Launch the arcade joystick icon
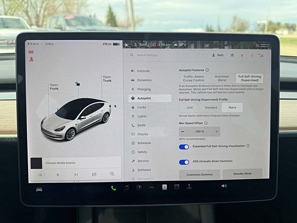Screen dimensions: 297x223 189,187
